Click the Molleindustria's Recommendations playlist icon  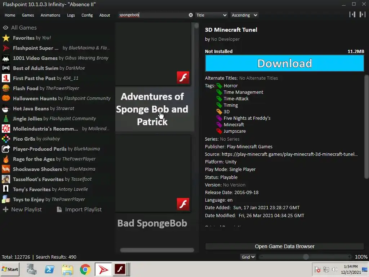coord(6,129)
